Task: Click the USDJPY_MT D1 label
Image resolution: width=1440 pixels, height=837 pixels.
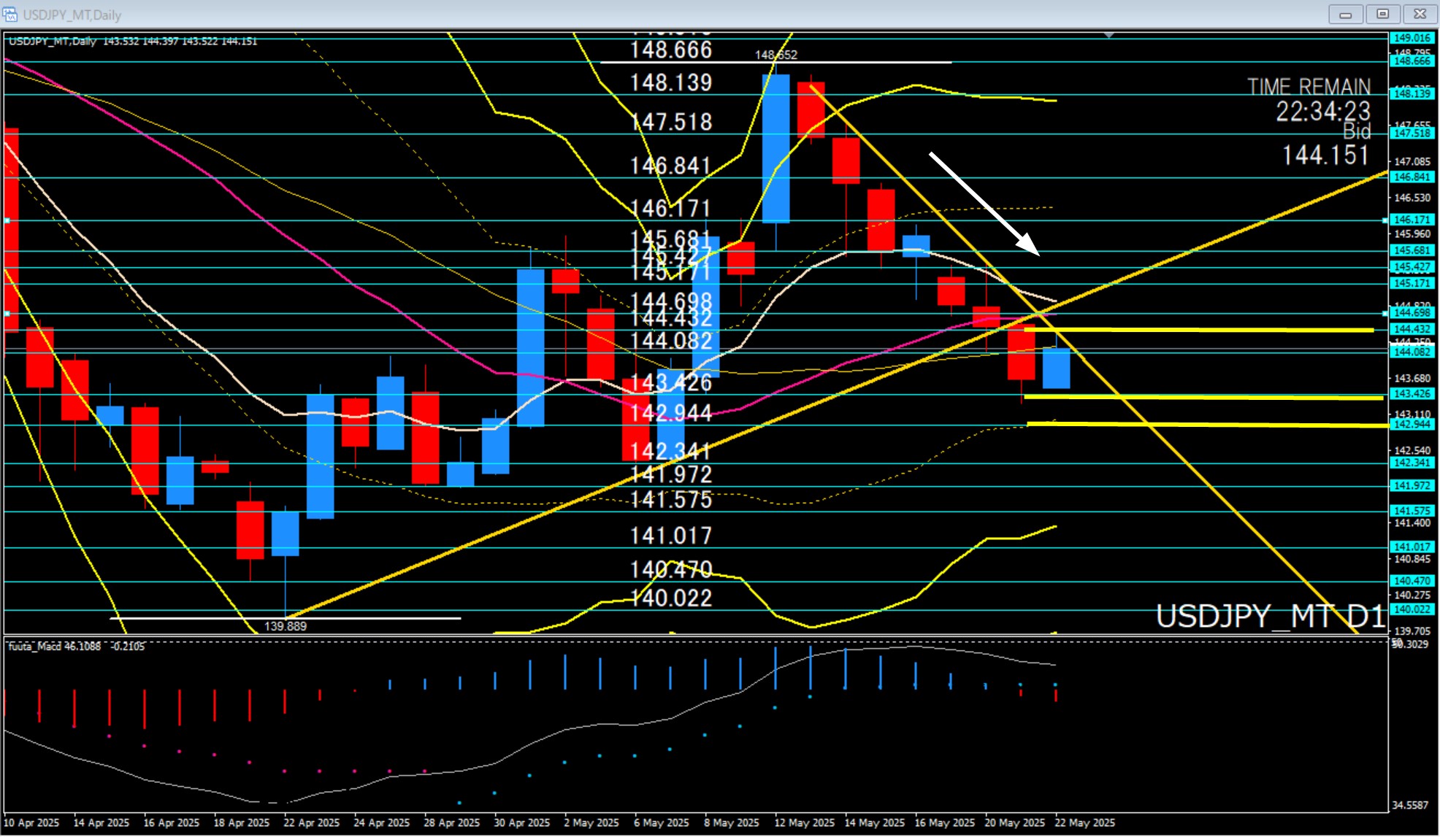Action: pos(1271,617)
